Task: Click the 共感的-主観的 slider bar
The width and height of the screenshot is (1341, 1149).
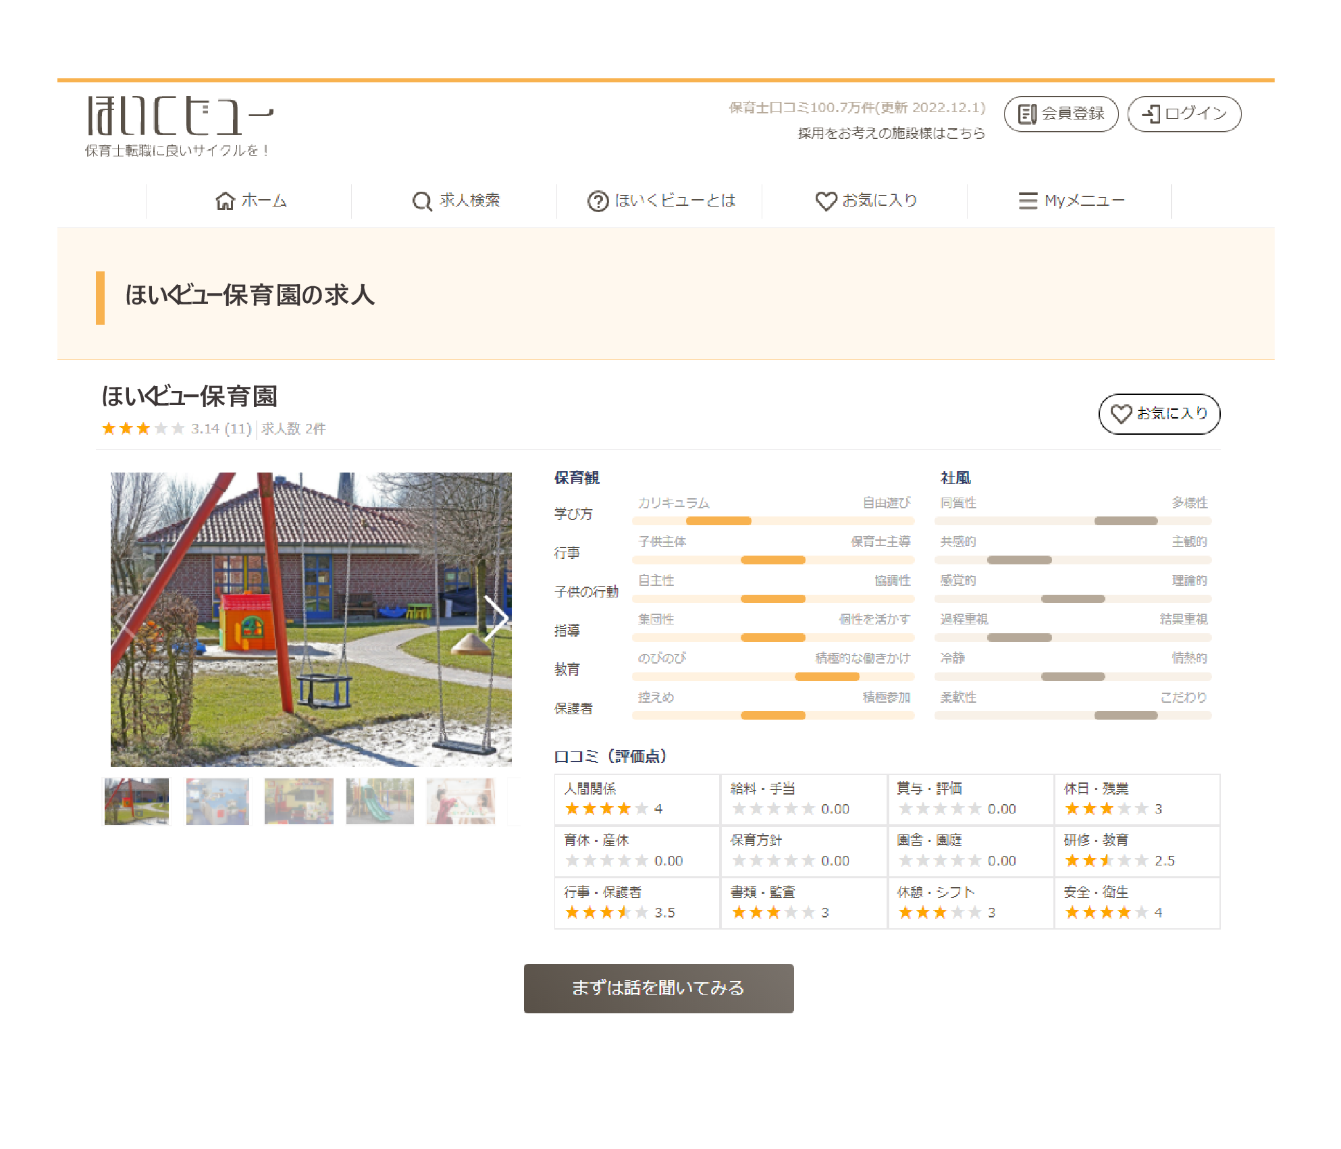Action: coord(1073,560)
